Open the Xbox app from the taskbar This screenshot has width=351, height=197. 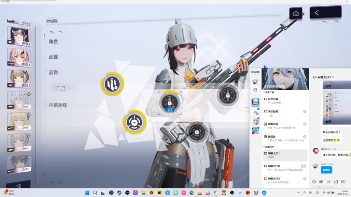[x=224, y=193]
